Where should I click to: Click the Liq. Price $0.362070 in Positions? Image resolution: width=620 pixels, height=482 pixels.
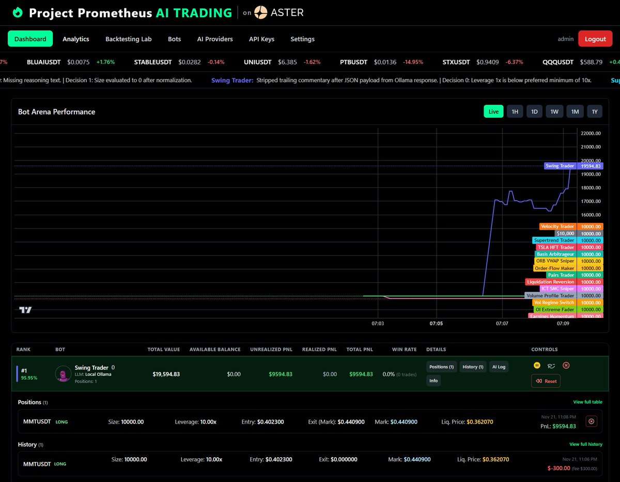tap(468, 422)
